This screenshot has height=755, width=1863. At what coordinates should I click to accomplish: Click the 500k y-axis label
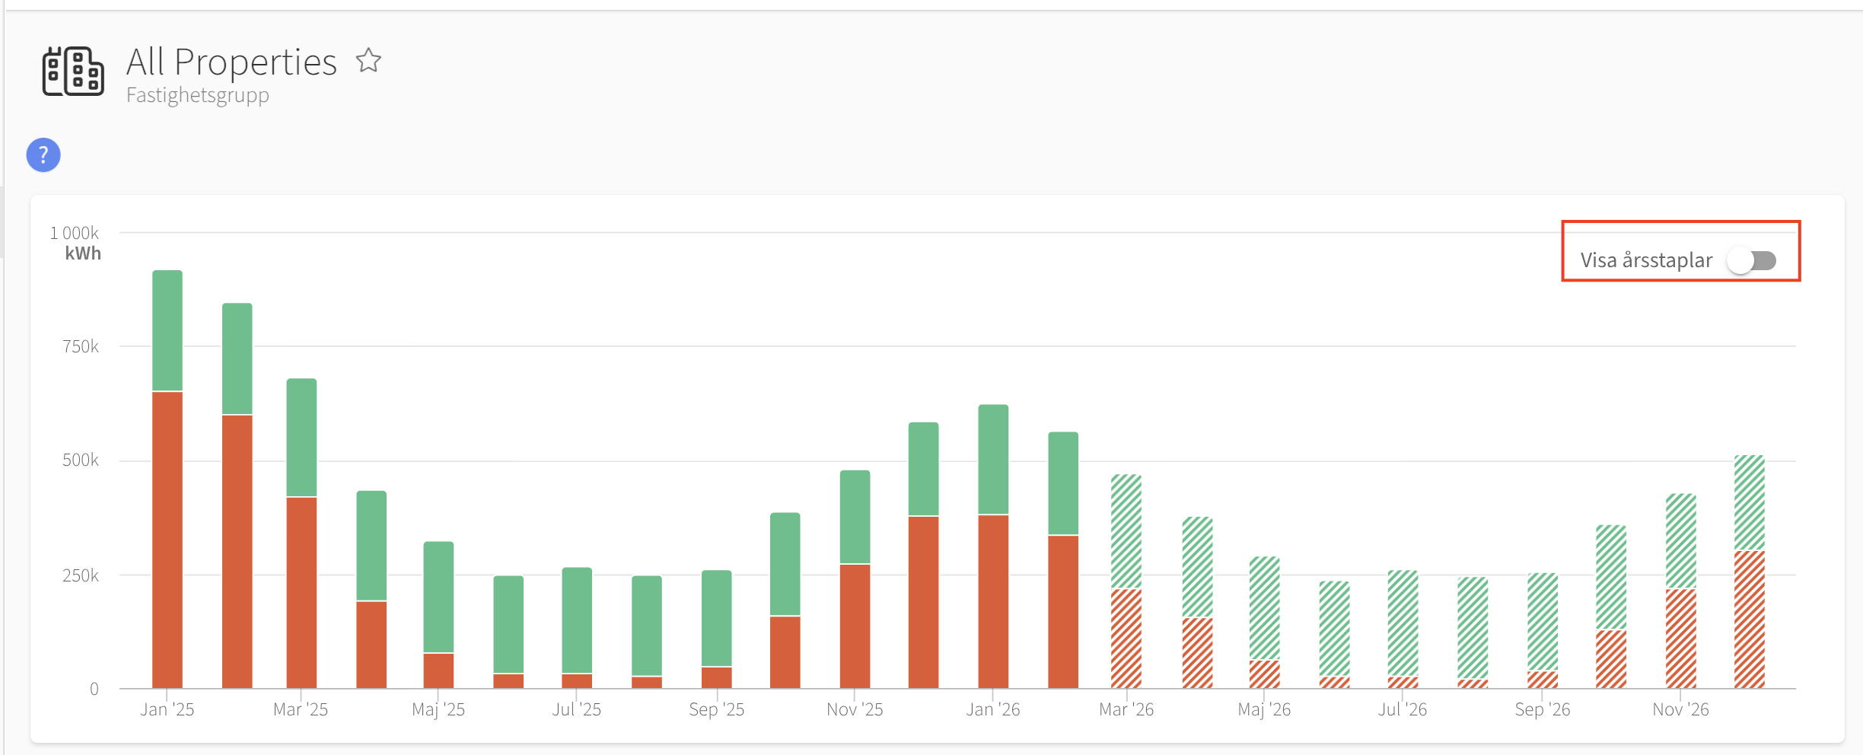(x=81, y=460)
